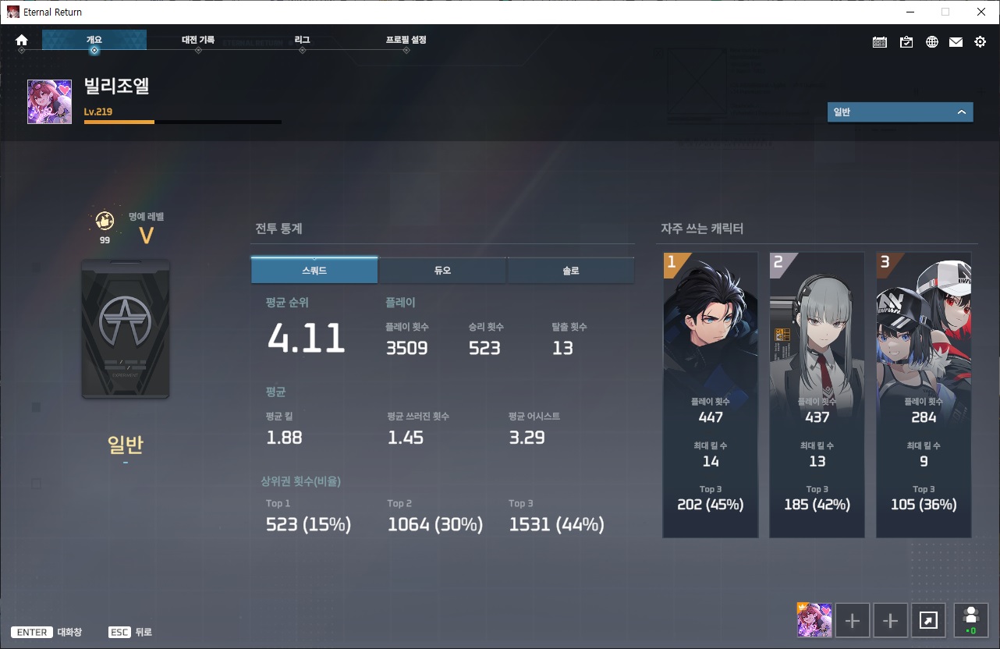The width and height of the screenshot is (1000, 649).
Task: Click the honor level thumbs-up badge
Action: (105, 221)
